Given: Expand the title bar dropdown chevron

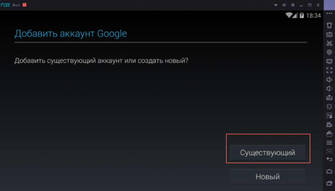Looking at the screenshot, I should (x=276, y=5).
